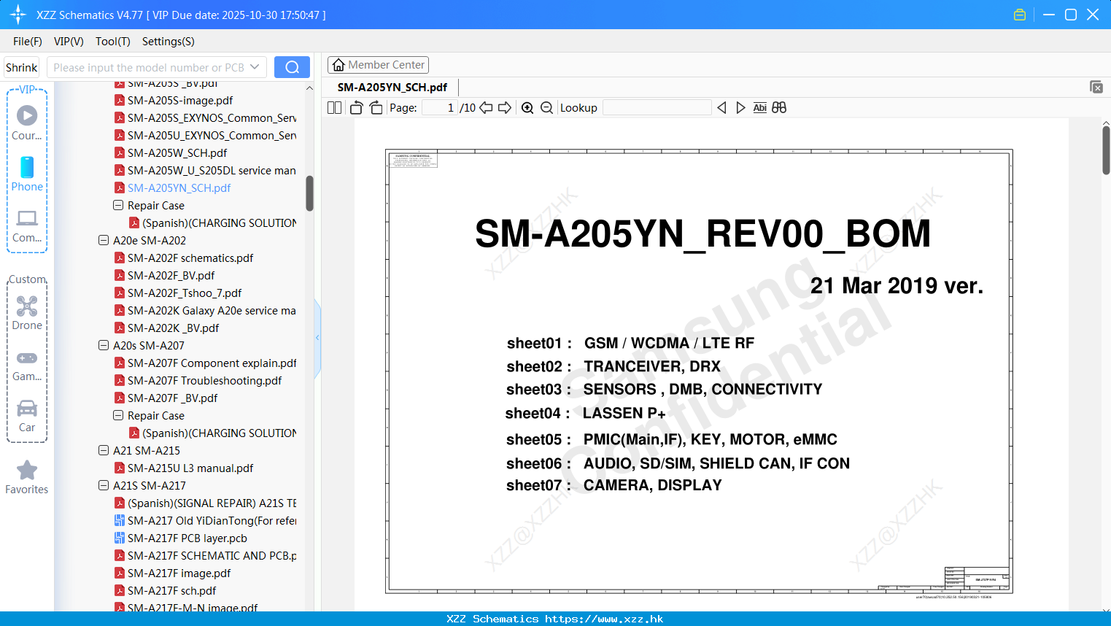Click the yellow toolbox icon in title bar
The image size is (1111, 626).
pos(1020,15)
